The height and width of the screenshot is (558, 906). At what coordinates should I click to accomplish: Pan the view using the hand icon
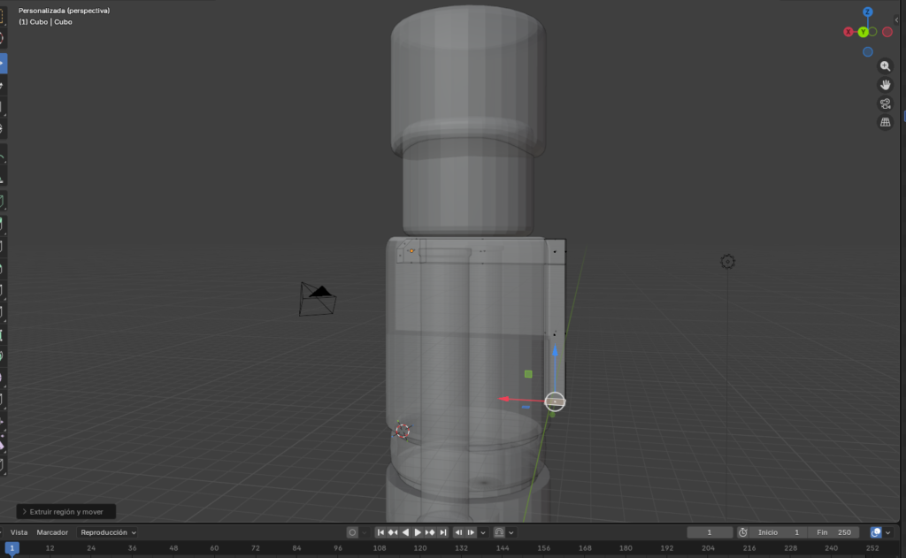(885, 84)
